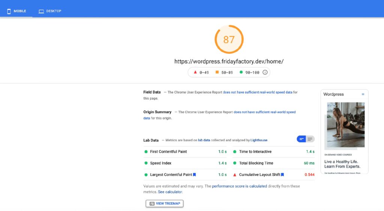Image resolution: width=384 pixels, height=211 pixels.
Task: Click the treemap grid icon
Action: click(x=152, y=204)
